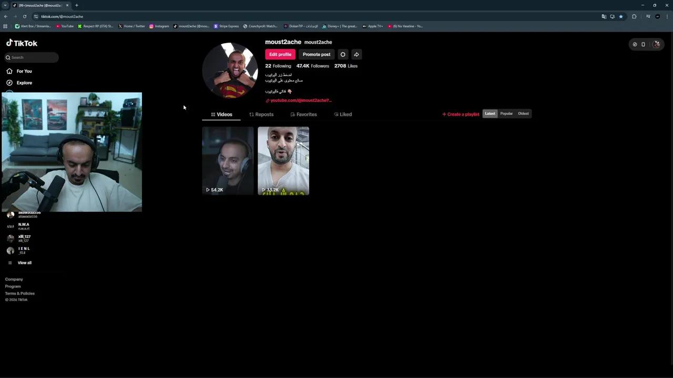Click the address bar URL
Viewport: 673px width, 378px height.
click(62, 16)
